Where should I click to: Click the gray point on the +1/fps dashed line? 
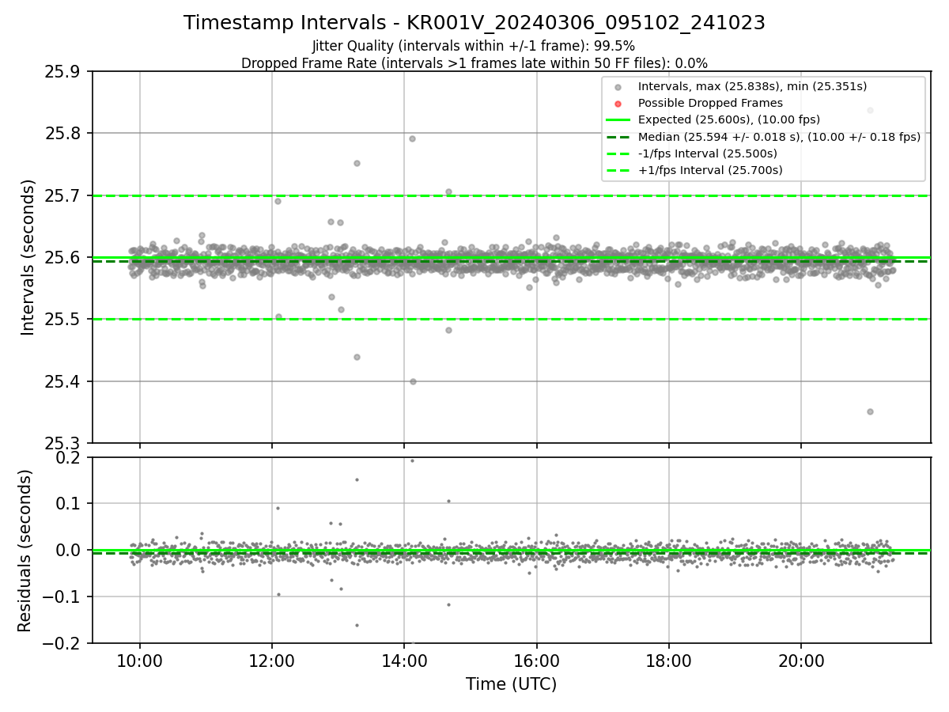(x=448, y=191)
